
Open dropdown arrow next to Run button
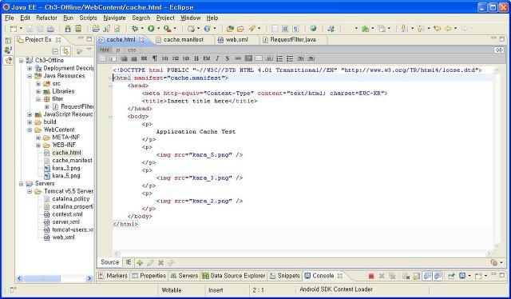(158, 29)
